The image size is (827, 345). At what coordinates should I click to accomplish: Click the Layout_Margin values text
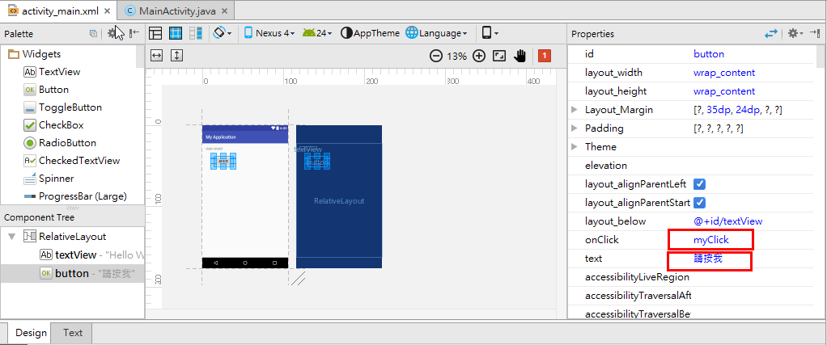pyautogui.click(x=737, y=110)
